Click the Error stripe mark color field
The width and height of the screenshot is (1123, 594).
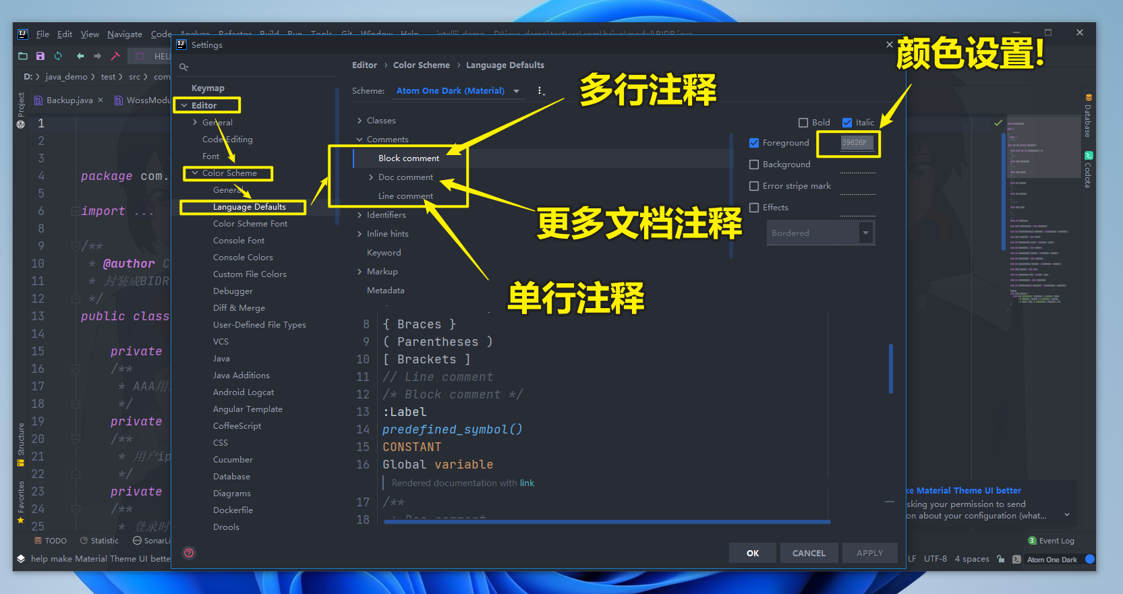coord(857,187)
